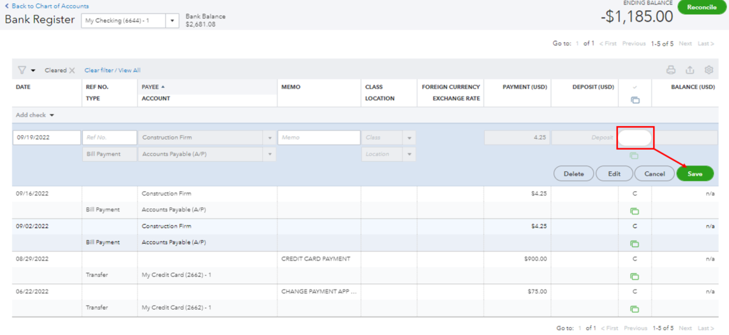Click the Memo input field

(319, 138)
